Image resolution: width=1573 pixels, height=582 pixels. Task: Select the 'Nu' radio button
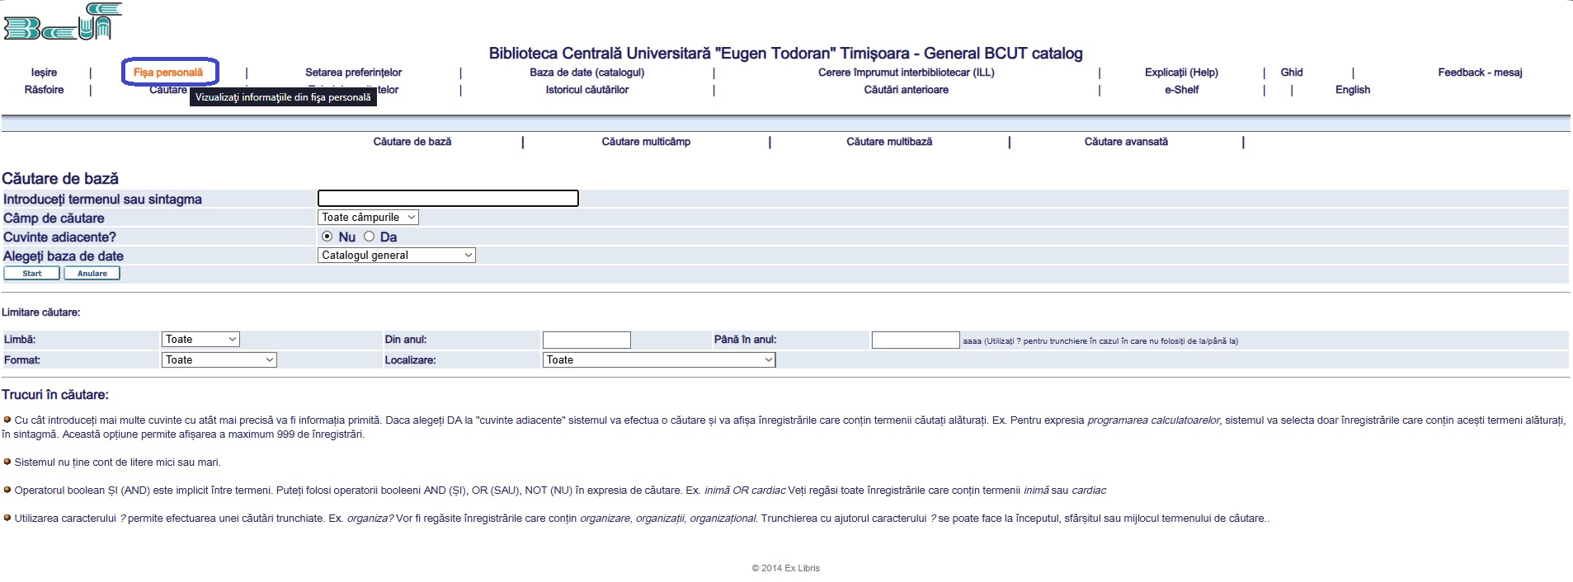(x=327, y=237)
